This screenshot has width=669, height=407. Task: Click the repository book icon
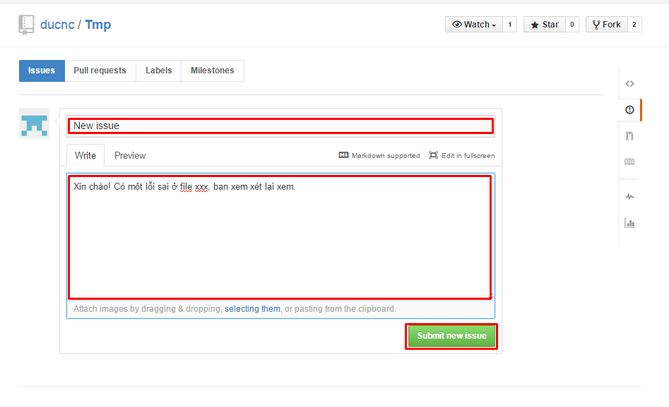(26, 25)
